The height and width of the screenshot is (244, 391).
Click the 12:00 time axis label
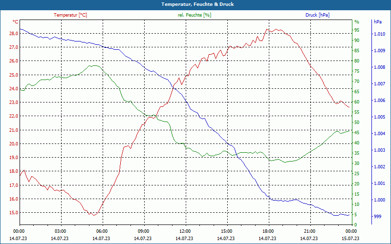[x=186, y=231]
